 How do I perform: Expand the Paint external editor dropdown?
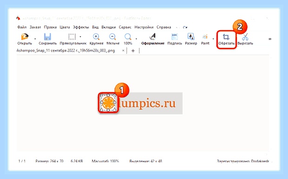click(x=213, y=39)
